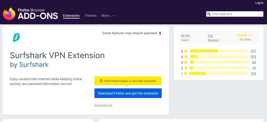267x122 pixels.
Task: Open the 773 Reviews link
Action: (213, 38)
